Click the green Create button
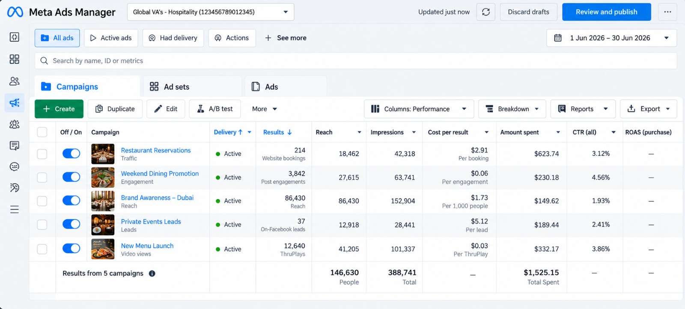 (59, 109)
